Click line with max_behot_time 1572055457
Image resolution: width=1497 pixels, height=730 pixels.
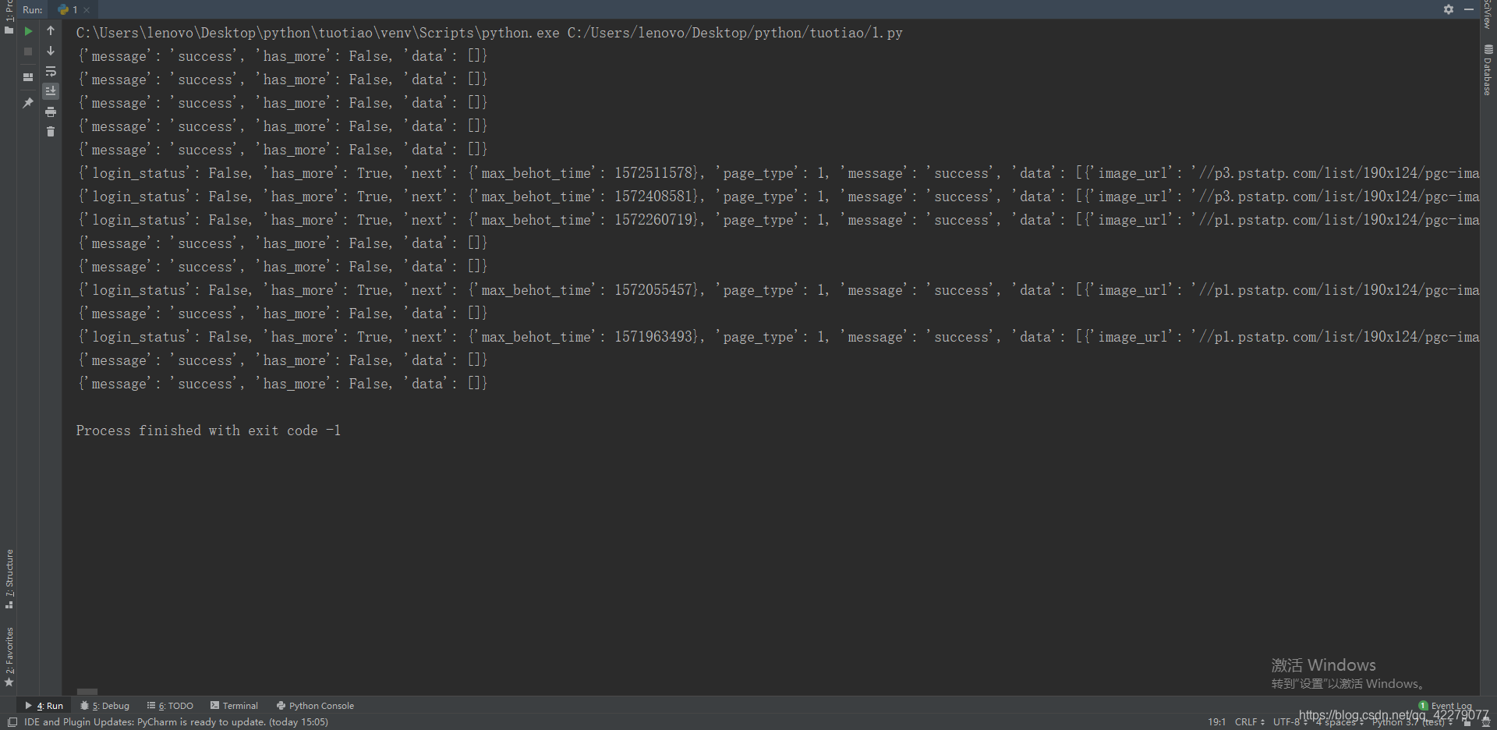tap(777, 290)
